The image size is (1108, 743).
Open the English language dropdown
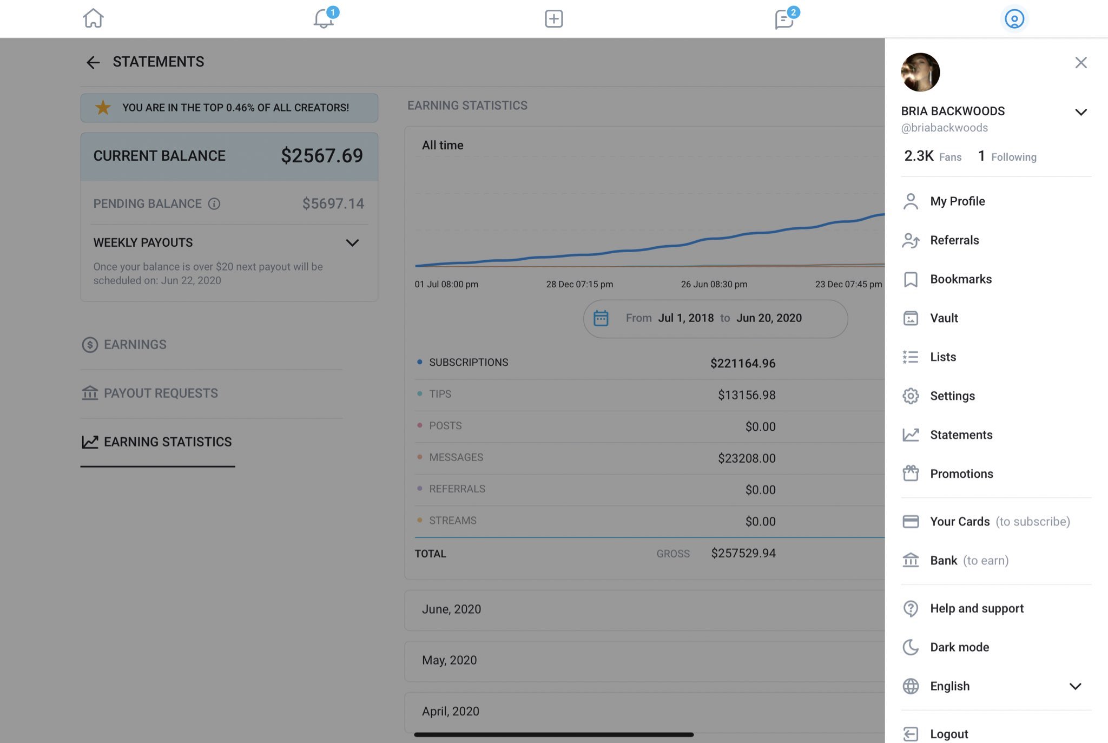coord(1075,686)
